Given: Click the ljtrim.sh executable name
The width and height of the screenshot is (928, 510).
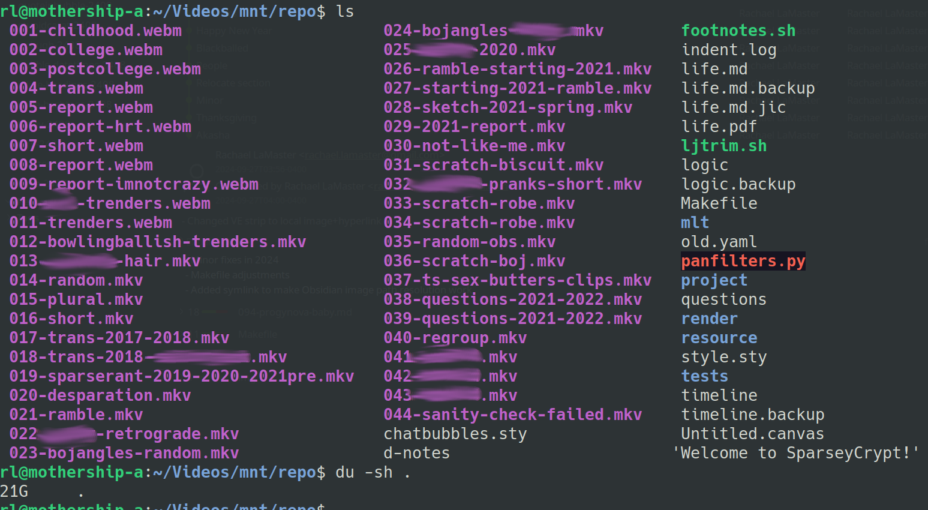Looking at the screenshot, I should pos(723,146).
